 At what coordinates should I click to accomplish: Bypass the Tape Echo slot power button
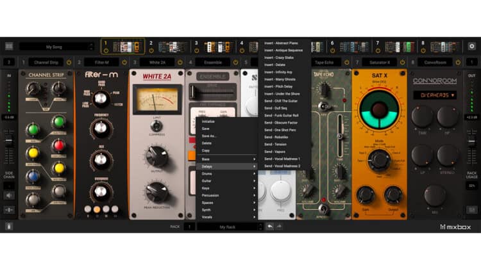coord(347,63)
